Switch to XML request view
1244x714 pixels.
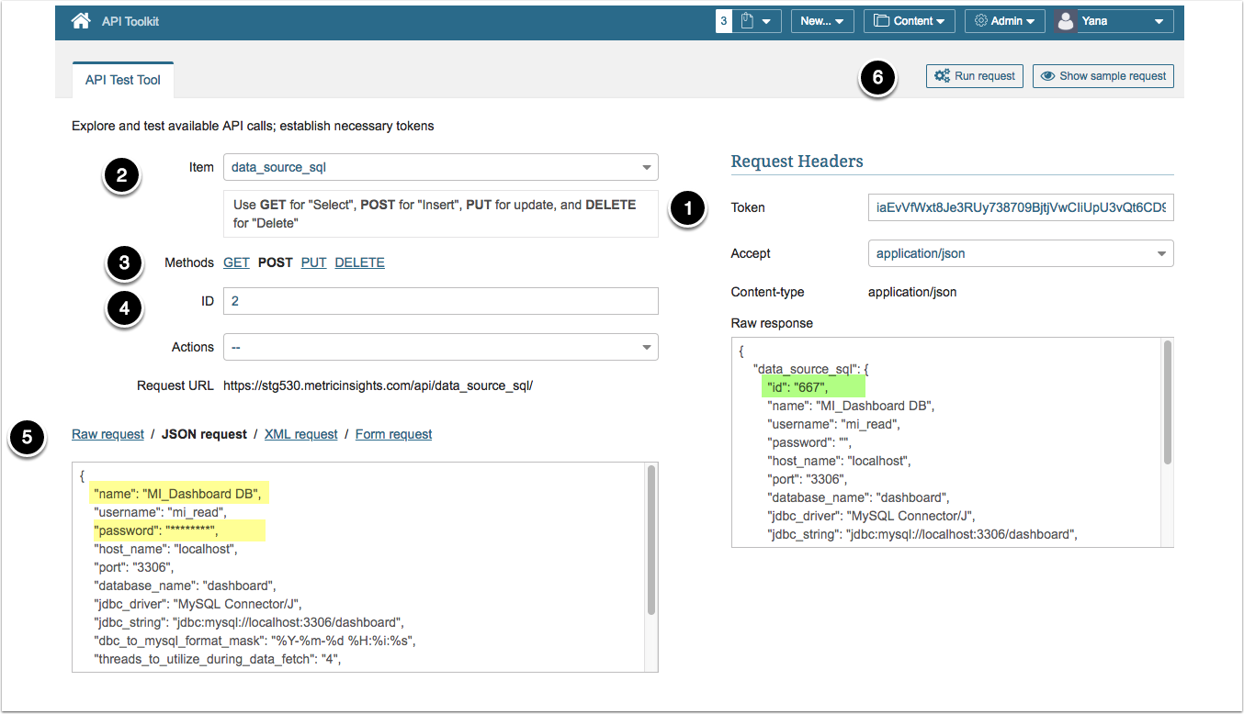tap(300, 434)
